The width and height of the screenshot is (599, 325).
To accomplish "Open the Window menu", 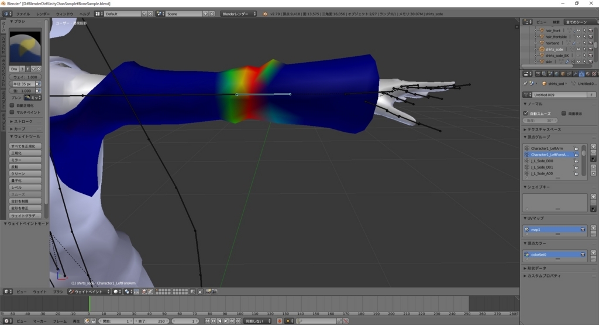I will point(64,14).
